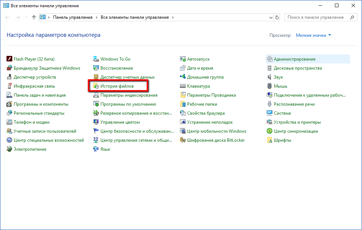Click the Диспетчер учетных данных icon

pos(96,77)
